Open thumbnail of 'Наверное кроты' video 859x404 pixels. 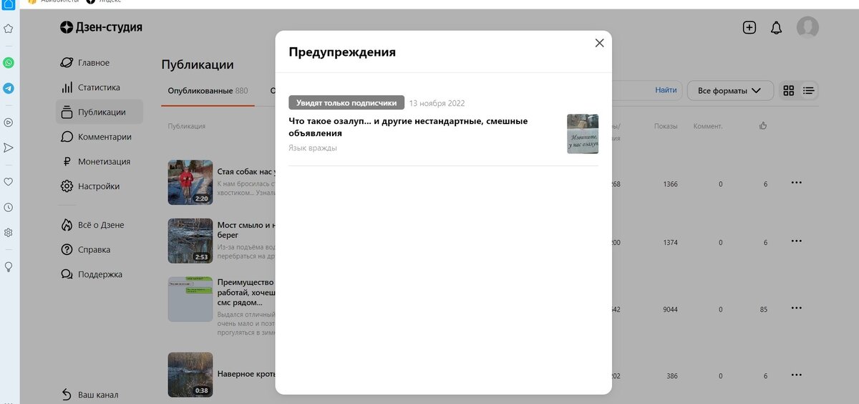190,375
